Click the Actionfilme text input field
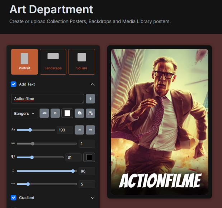222x208 pixels. coord(47,99)
